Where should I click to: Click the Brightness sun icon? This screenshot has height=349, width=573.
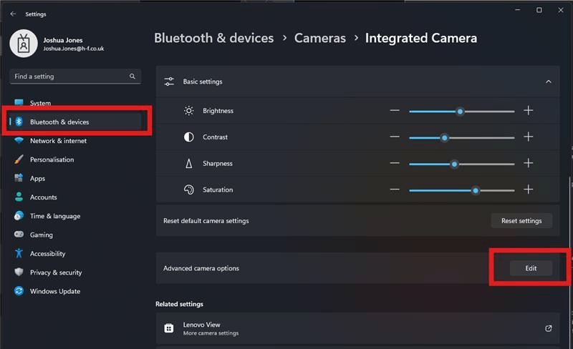tap(188, 111)
